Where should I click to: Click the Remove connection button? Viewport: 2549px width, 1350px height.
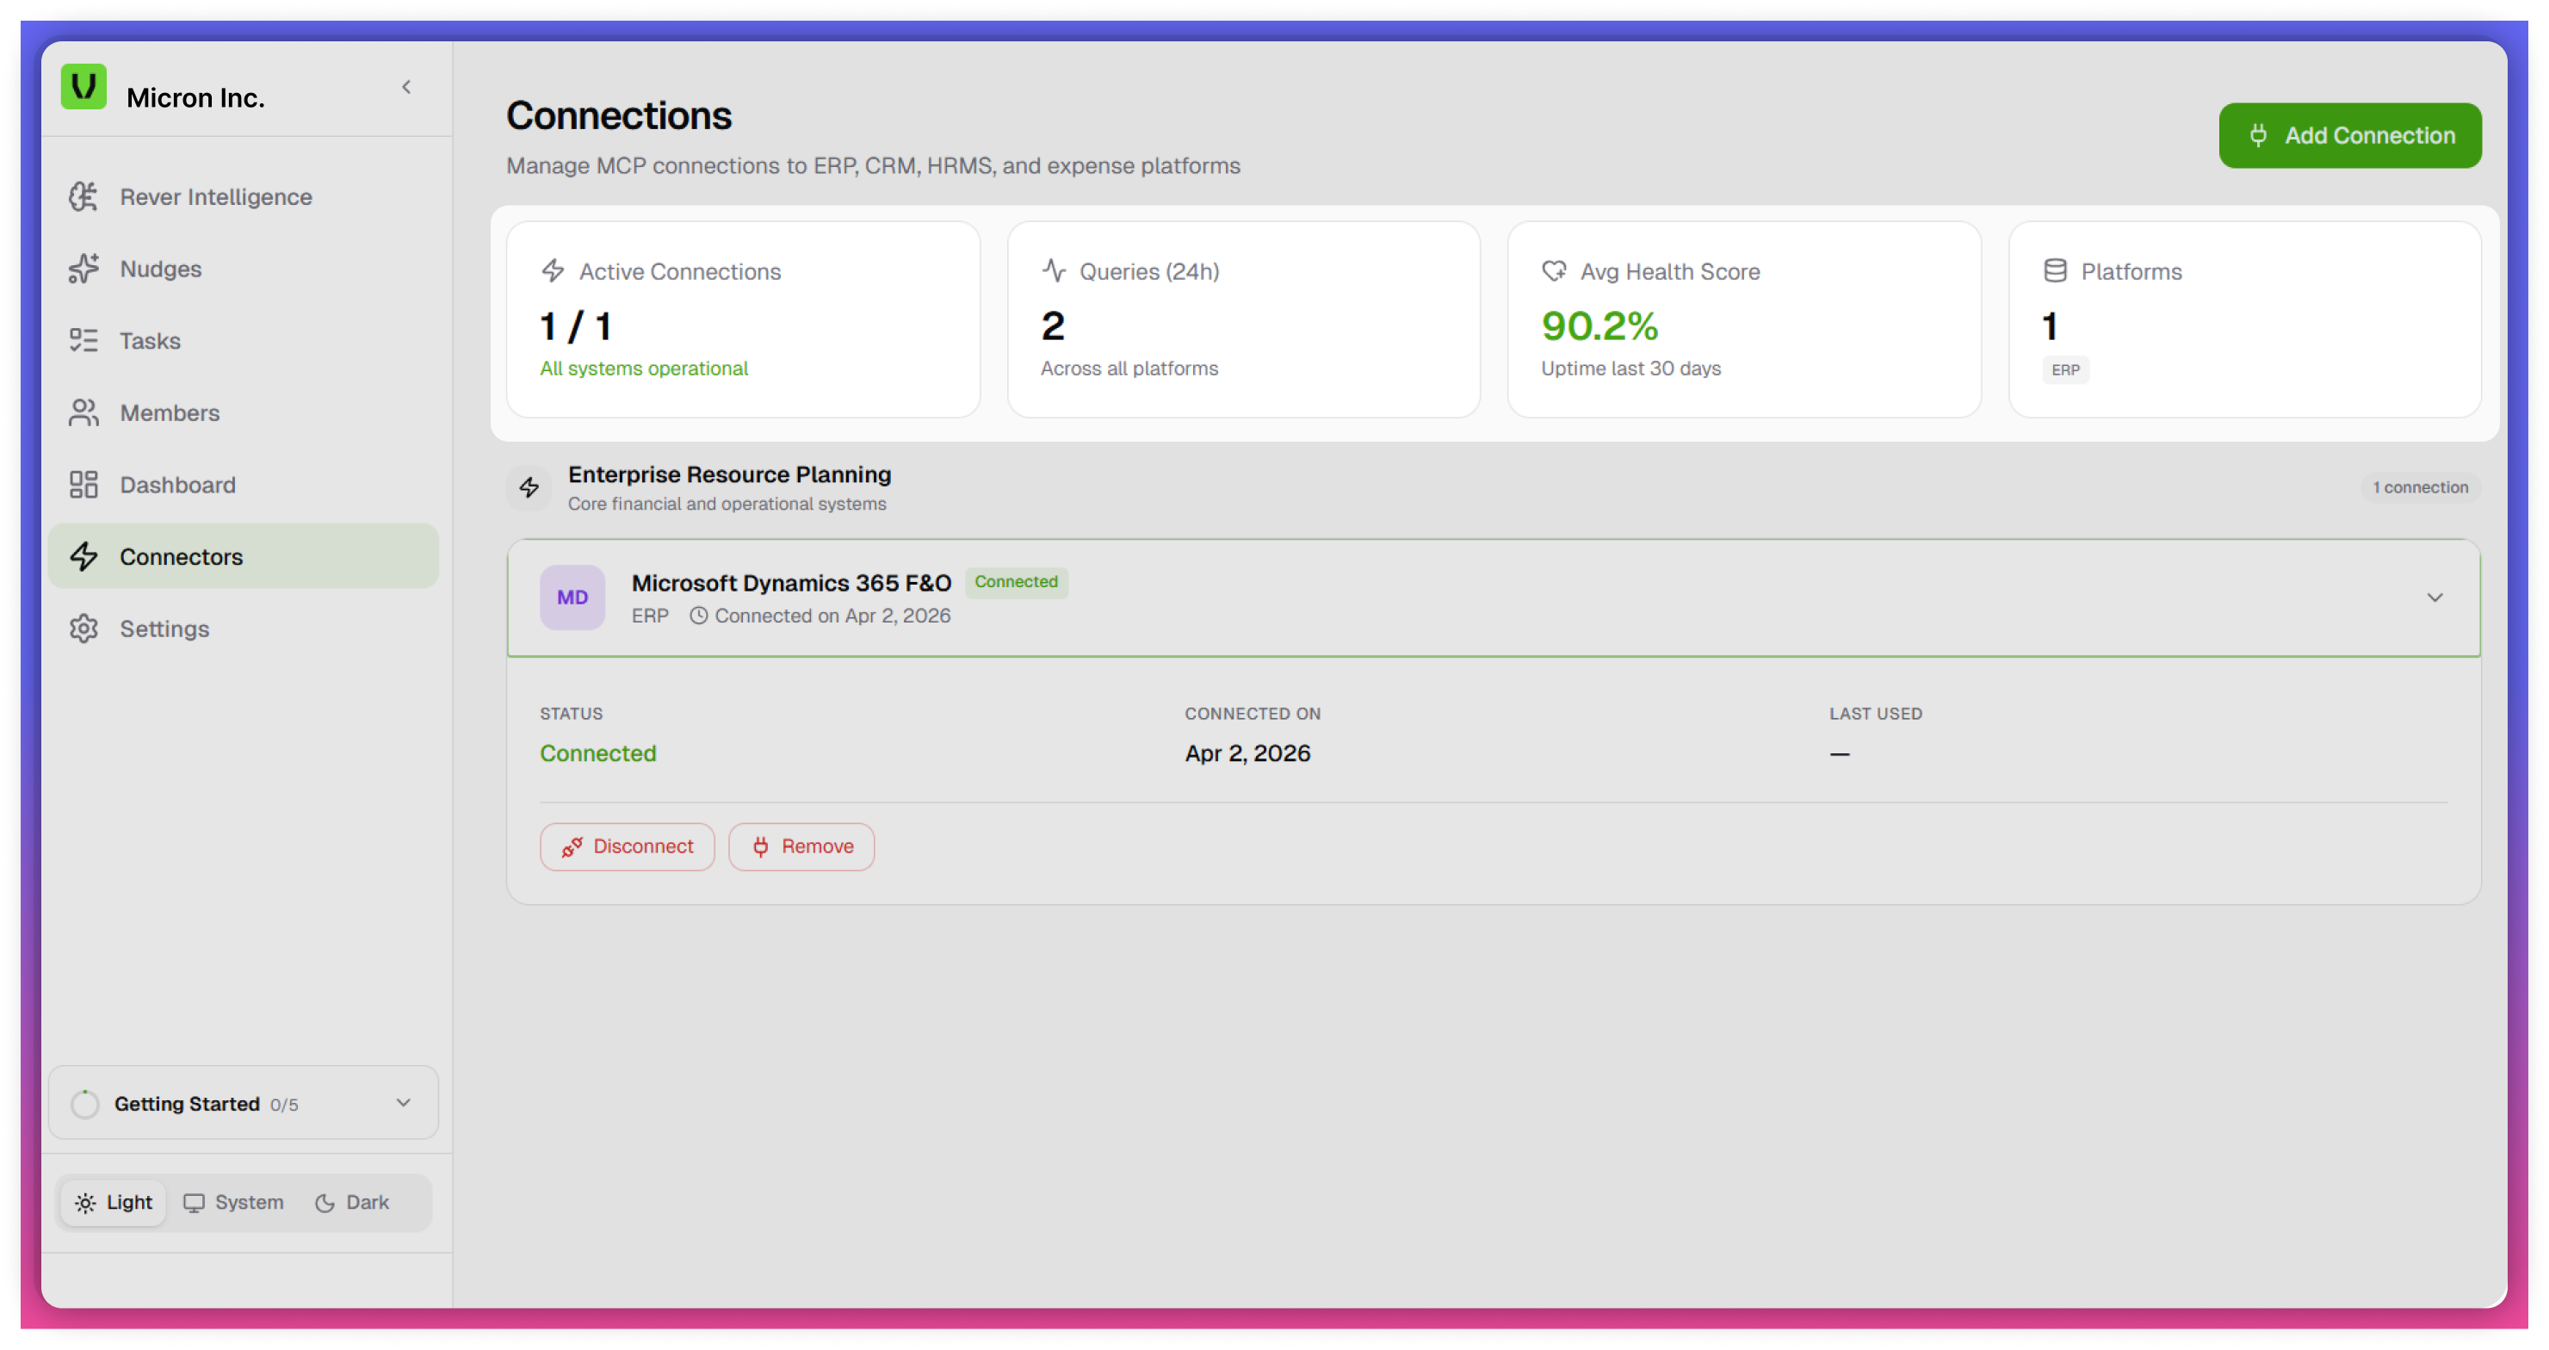[x=801, y=847]
